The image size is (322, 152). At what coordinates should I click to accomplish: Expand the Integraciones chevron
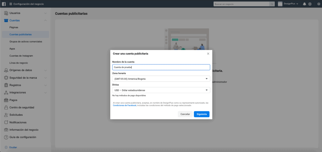point(45,93)
